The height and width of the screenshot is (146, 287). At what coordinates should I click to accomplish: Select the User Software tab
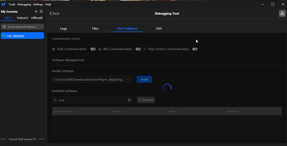click(x=127, y=29)
